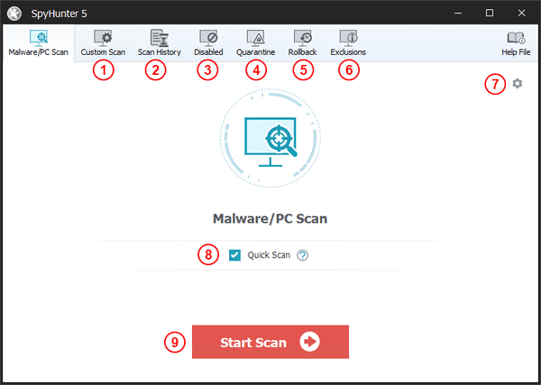Click the settings gear icon
Screen dimensions: 541x385
[x=518, y=83]
